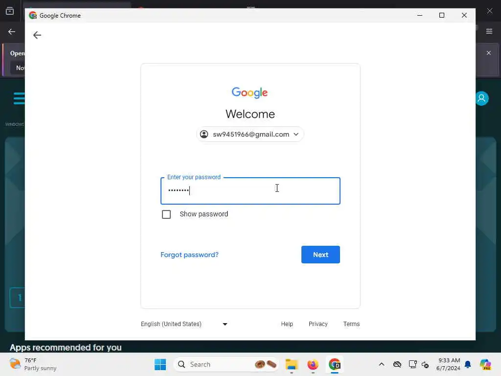501x376 pixels.
Task: Click the account avatar icon beside the email
Action: tap(204, 134)
